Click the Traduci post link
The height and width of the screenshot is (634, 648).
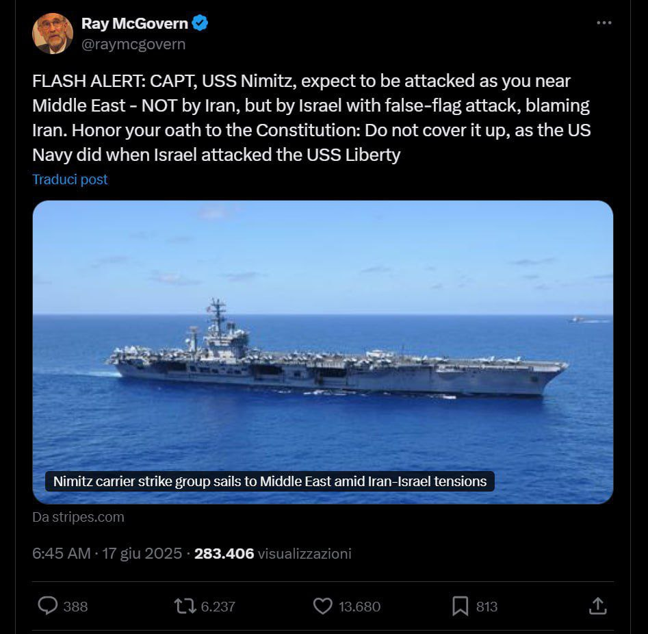[x=70, y=179]
